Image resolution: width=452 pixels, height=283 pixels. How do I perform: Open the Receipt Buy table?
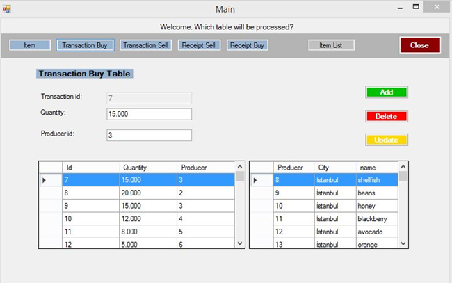coord(248,45)
